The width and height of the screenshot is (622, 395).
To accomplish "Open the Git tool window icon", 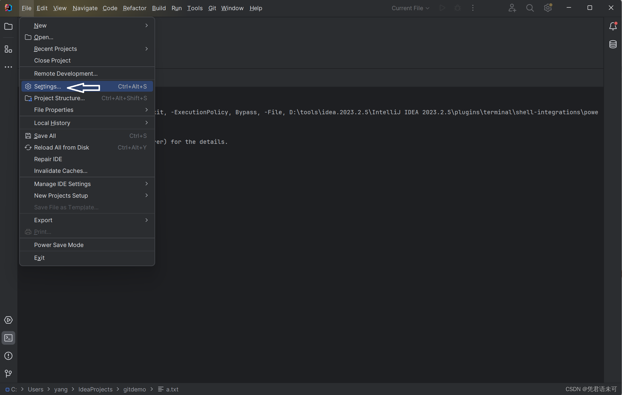I will point(8,373).
